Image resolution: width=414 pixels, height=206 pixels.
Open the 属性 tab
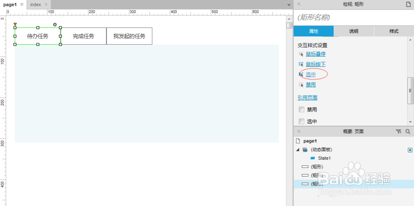[x=314, y=31]
